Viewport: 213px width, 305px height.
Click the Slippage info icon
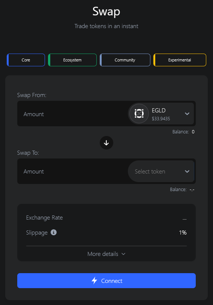pos(54,232)
